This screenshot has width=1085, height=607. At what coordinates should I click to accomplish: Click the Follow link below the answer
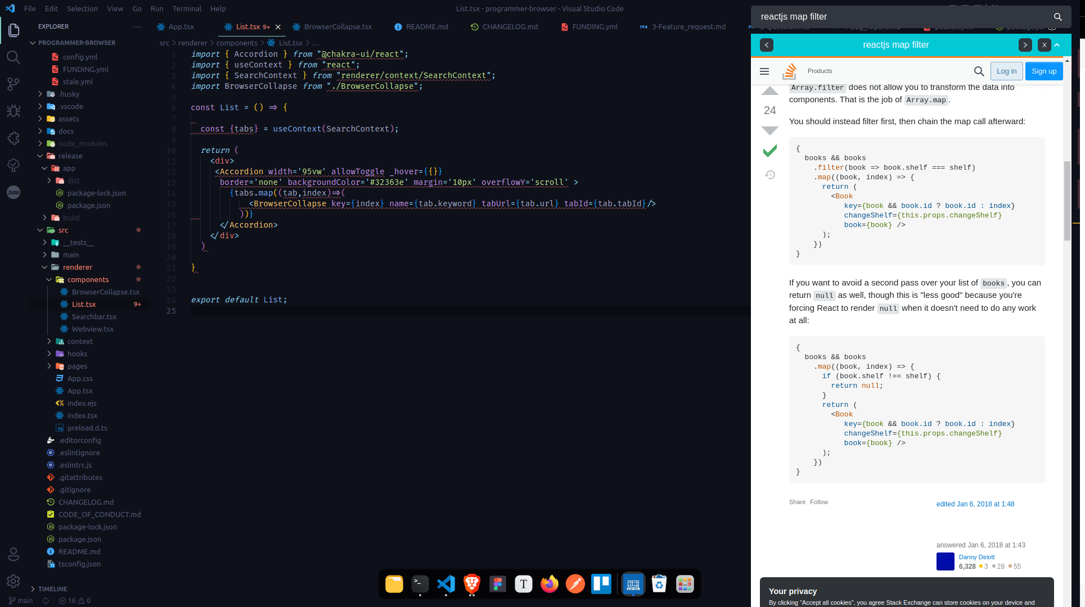pos(819,502)
